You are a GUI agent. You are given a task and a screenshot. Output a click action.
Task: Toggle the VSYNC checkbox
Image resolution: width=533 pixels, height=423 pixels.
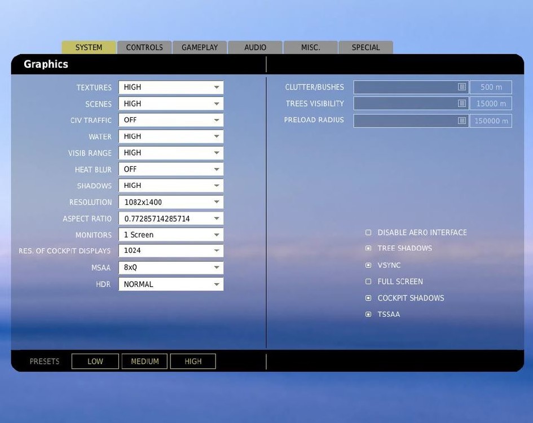(368, 265)
